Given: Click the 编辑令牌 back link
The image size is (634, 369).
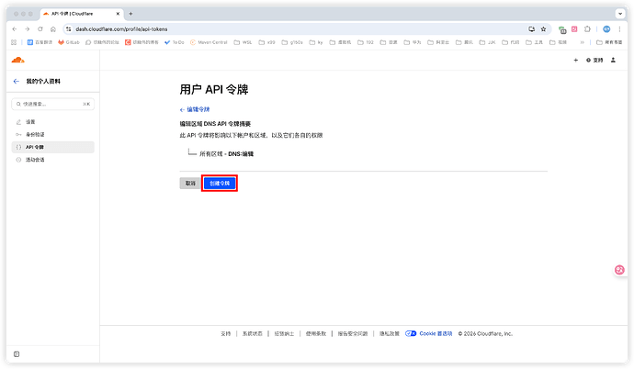Looking at the screenshot, I should tap(195, 108).
